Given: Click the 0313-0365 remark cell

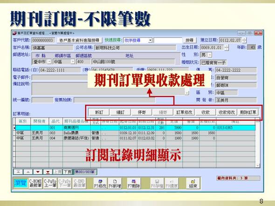Looking at the screenshot, I should coord(236,128).
